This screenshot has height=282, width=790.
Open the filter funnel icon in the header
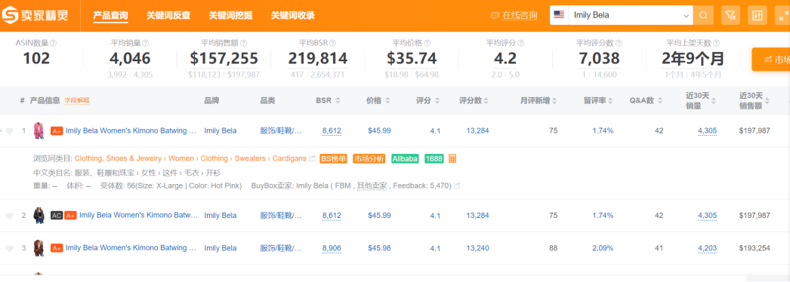[730, 15]
